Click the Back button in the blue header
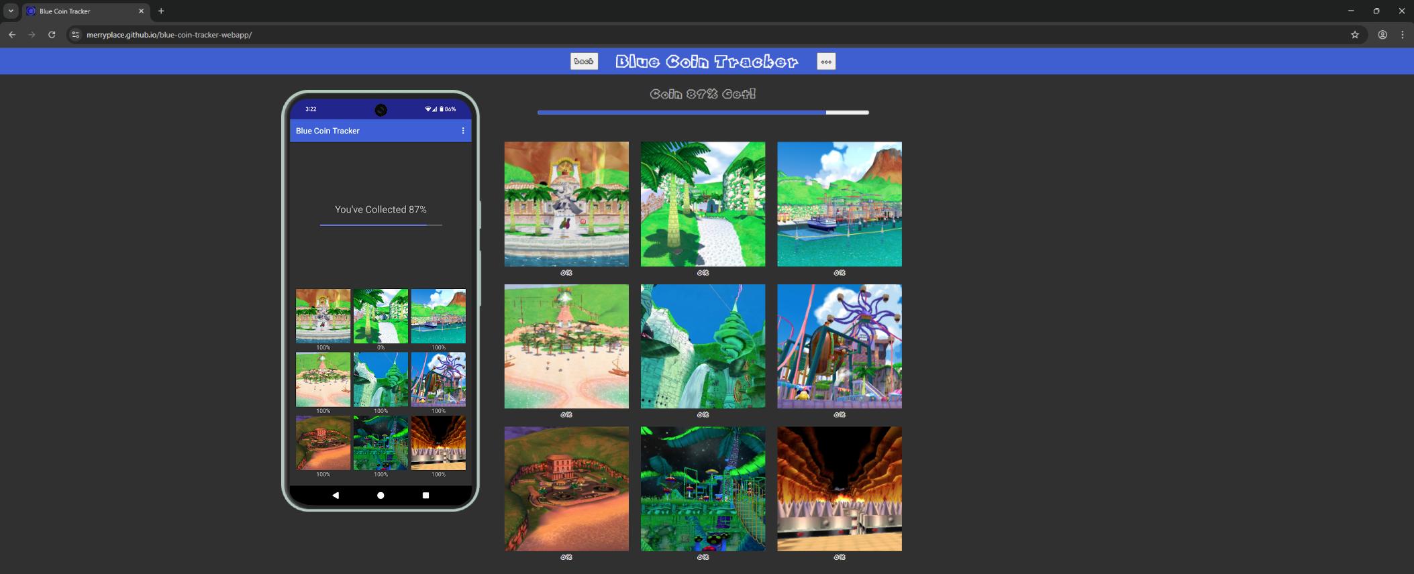Screen dimensions: 1414x574 point(584,62)
